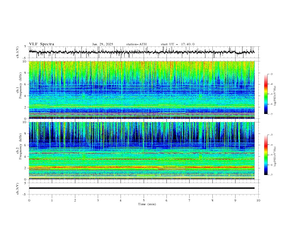291x225 pixels.
Task: Click the 'ch.1 Frequency (kHz)' axis label
Action: (19, 90)
